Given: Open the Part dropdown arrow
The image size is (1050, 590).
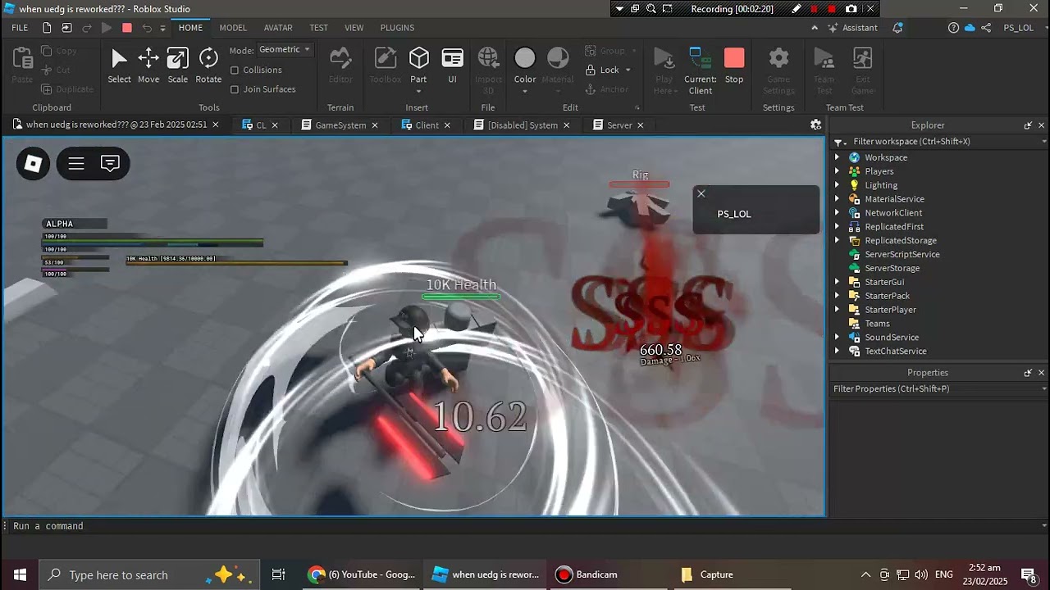Looking at the screenshot, I should click(418, 91).
